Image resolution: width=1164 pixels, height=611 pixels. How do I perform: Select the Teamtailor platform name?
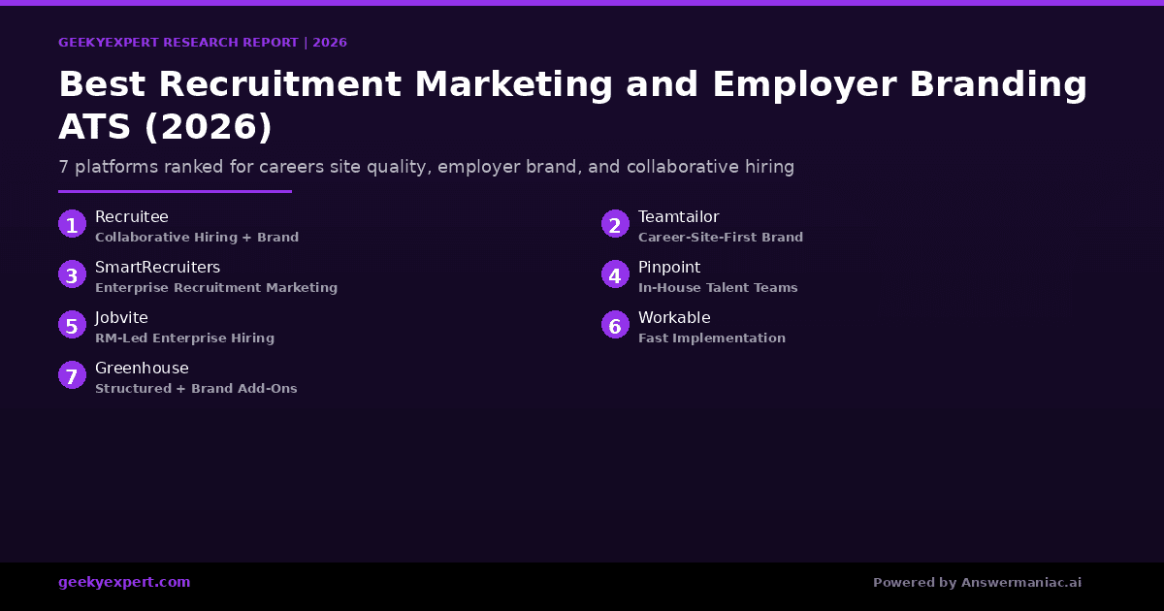(x=679, y=217)
